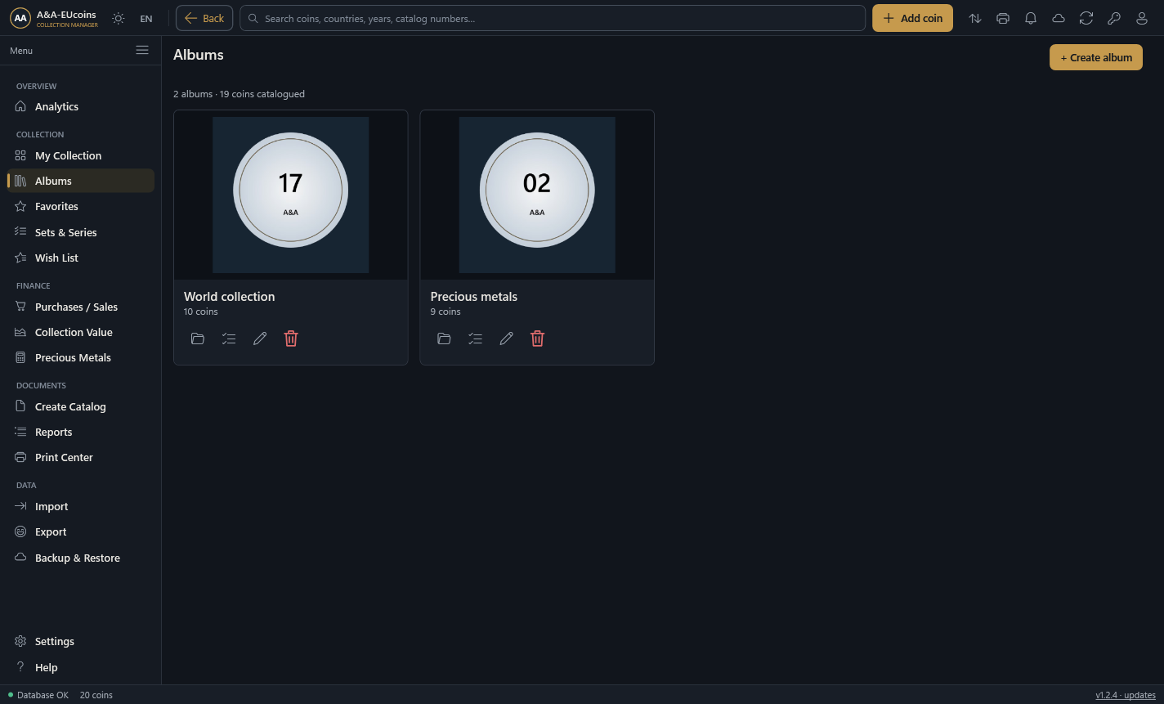The image size is (1164, 704).
Task: Go to Import
Action: click(80, 506)
